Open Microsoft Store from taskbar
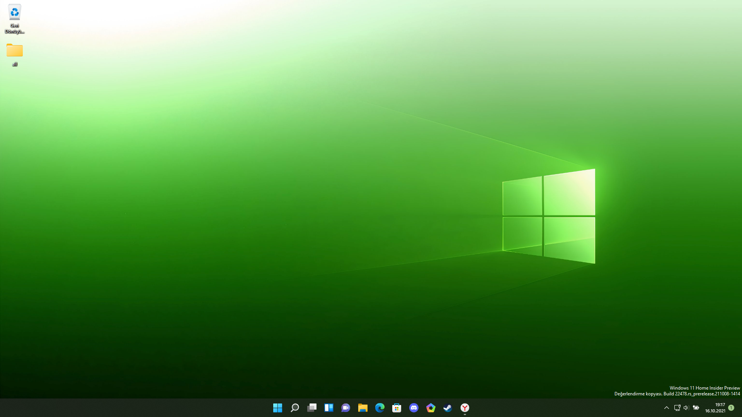This screenshot has width=742, height=417. click(397, 408)
